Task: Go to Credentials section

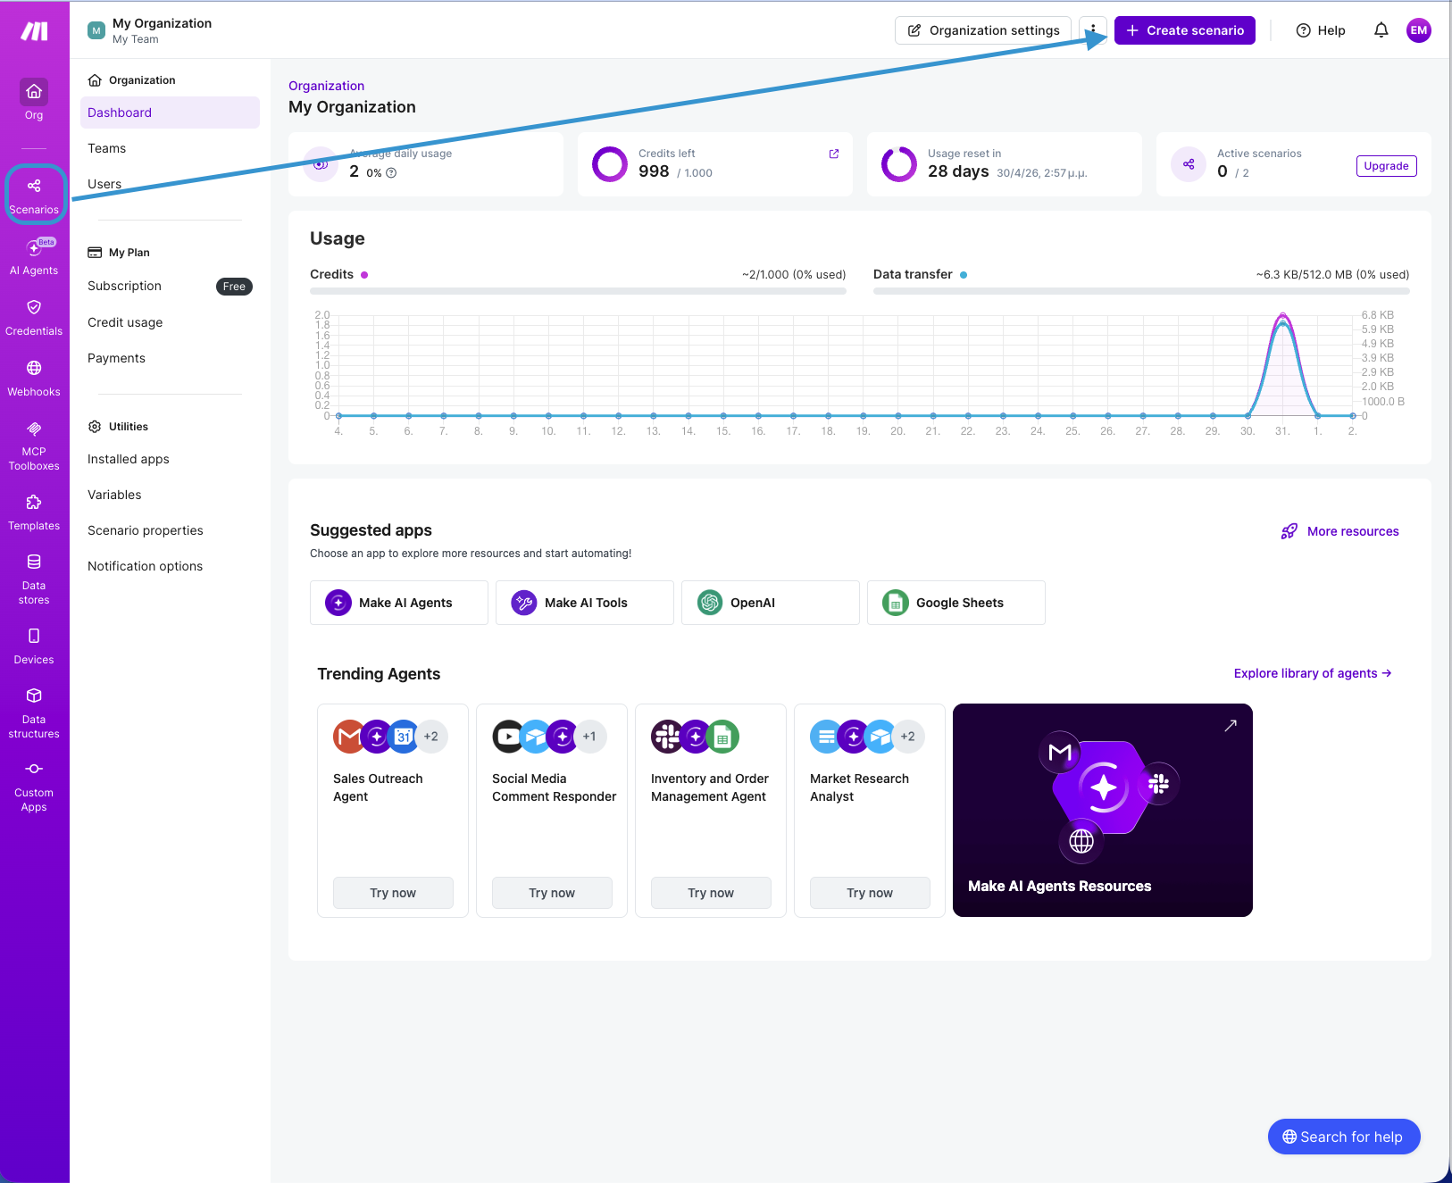Action: pos(34,318)
